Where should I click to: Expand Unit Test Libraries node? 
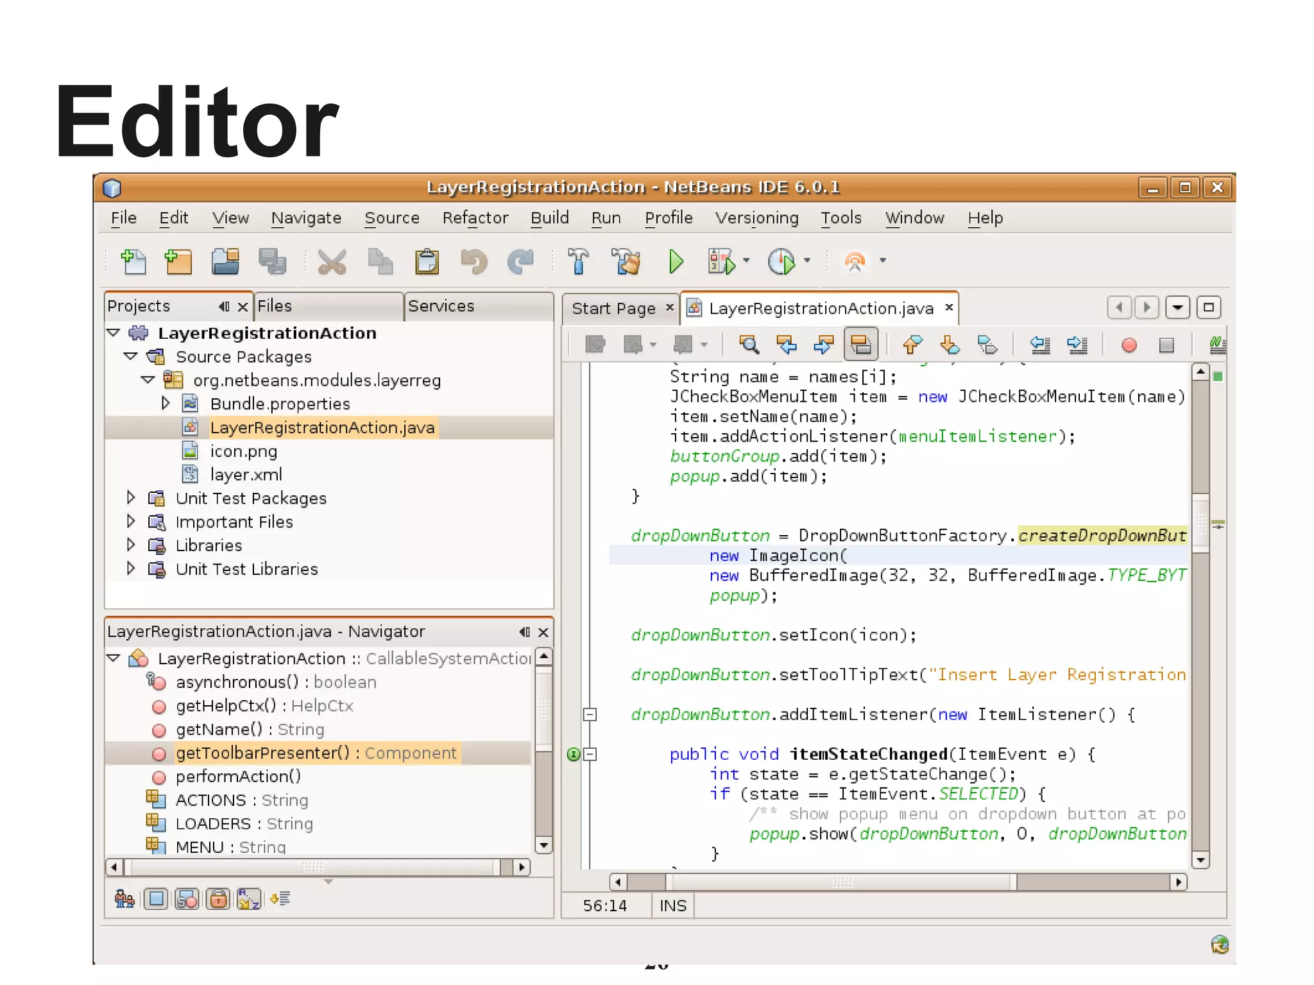click(130, 569)
